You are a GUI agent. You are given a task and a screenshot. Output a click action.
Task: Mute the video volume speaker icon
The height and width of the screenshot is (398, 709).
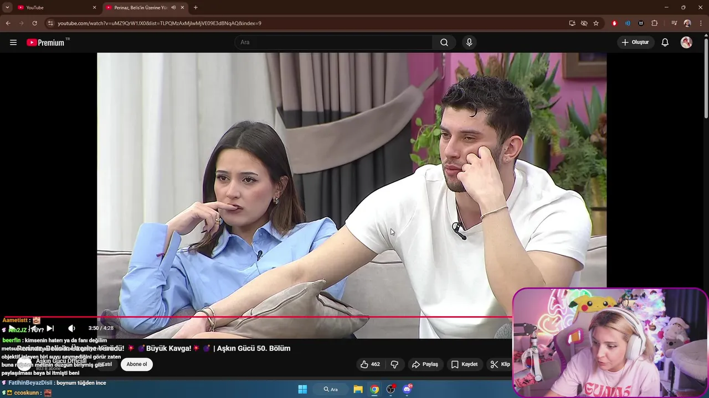pyautogui.click(x=71, y=328)
